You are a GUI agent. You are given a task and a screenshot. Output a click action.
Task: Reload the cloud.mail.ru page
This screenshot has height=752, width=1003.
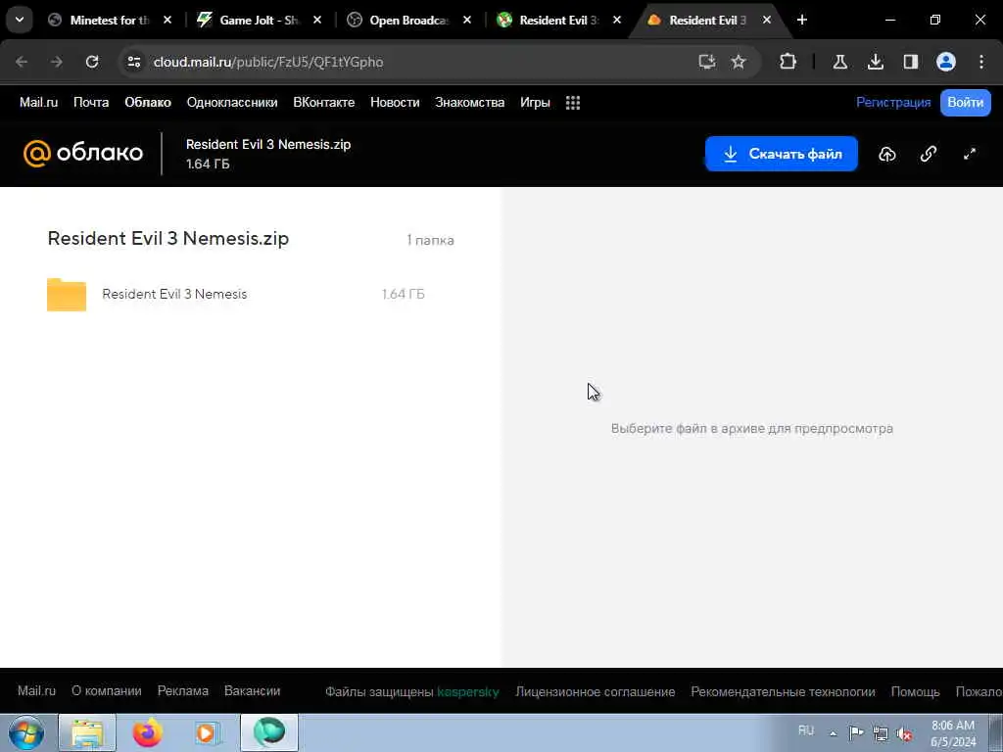(x=92, y=62)
